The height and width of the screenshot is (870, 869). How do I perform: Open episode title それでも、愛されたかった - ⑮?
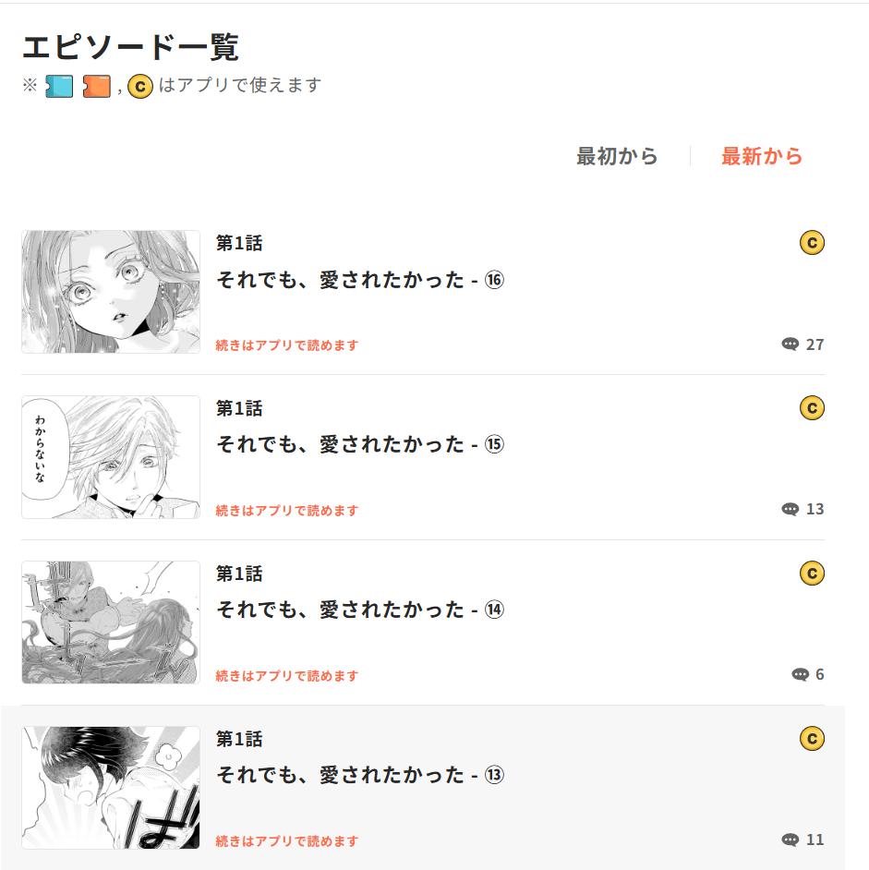point(360,444)
